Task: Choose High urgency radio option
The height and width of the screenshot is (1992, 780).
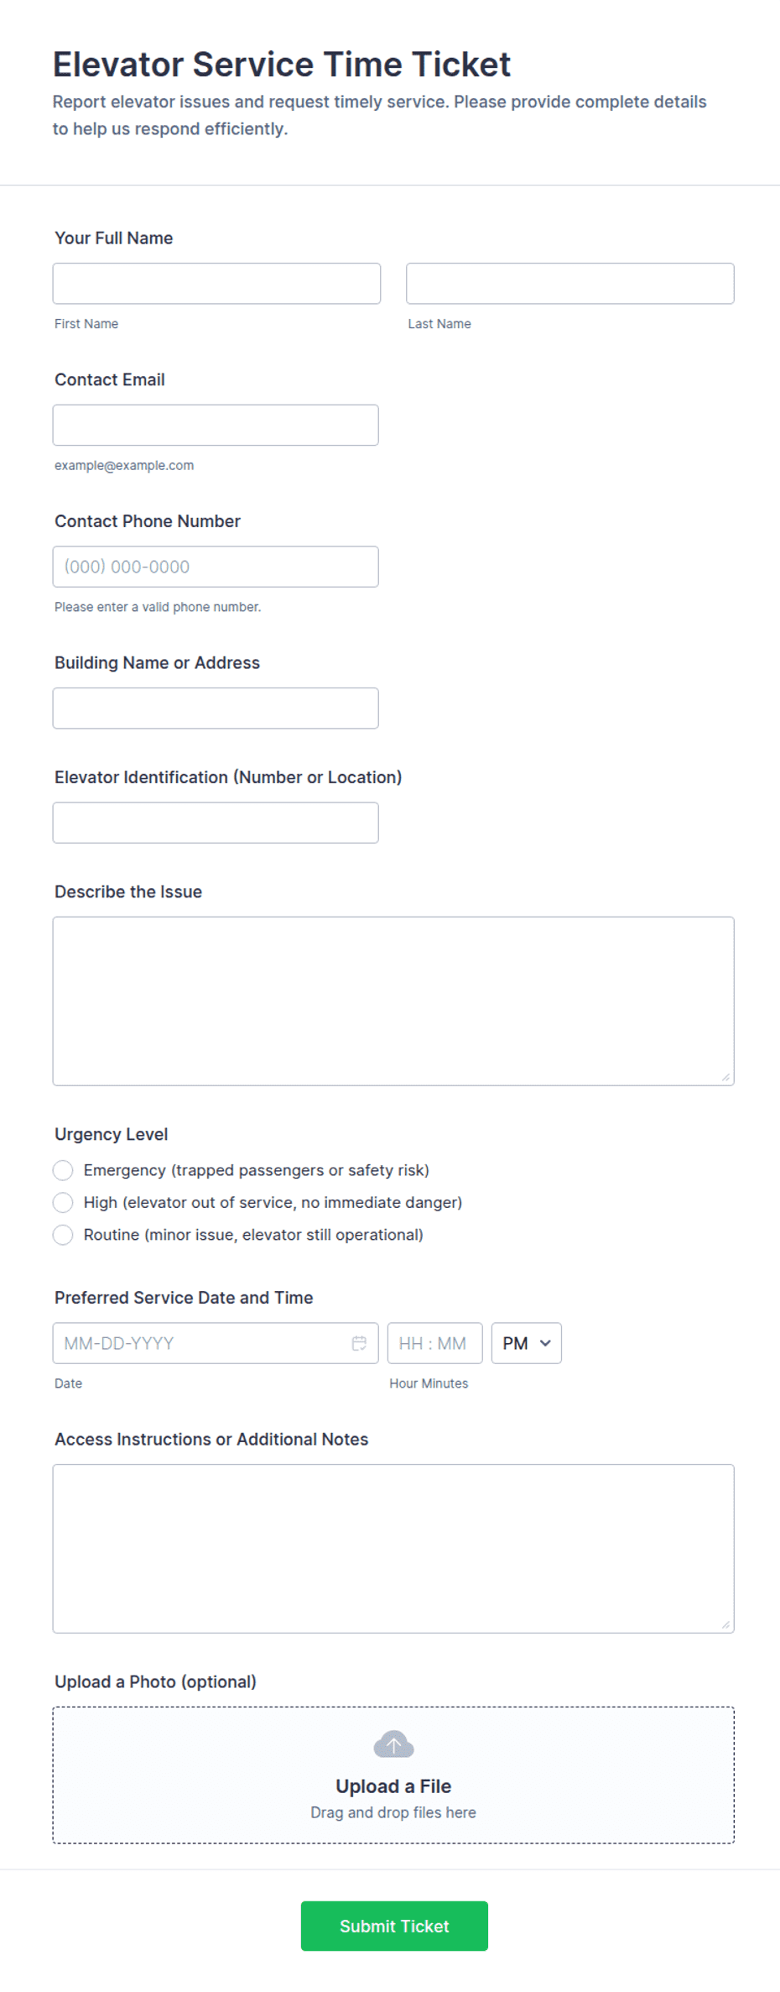Action: [x=63, y=1202]
